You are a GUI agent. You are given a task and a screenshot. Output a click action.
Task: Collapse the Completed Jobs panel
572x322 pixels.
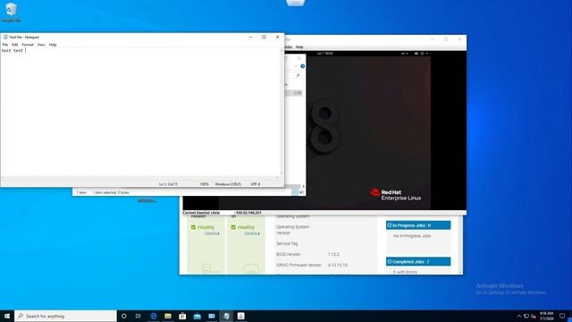390,261
